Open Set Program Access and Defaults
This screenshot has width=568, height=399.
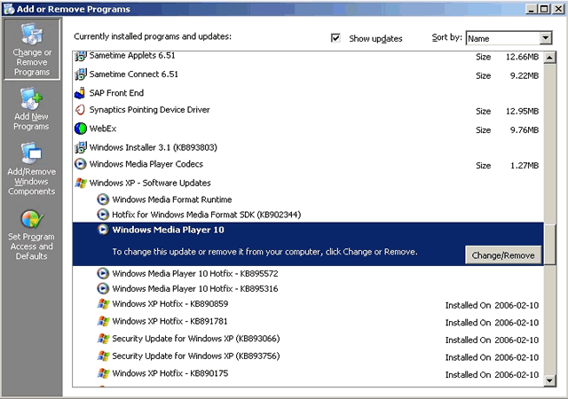(x=32, y=235)
